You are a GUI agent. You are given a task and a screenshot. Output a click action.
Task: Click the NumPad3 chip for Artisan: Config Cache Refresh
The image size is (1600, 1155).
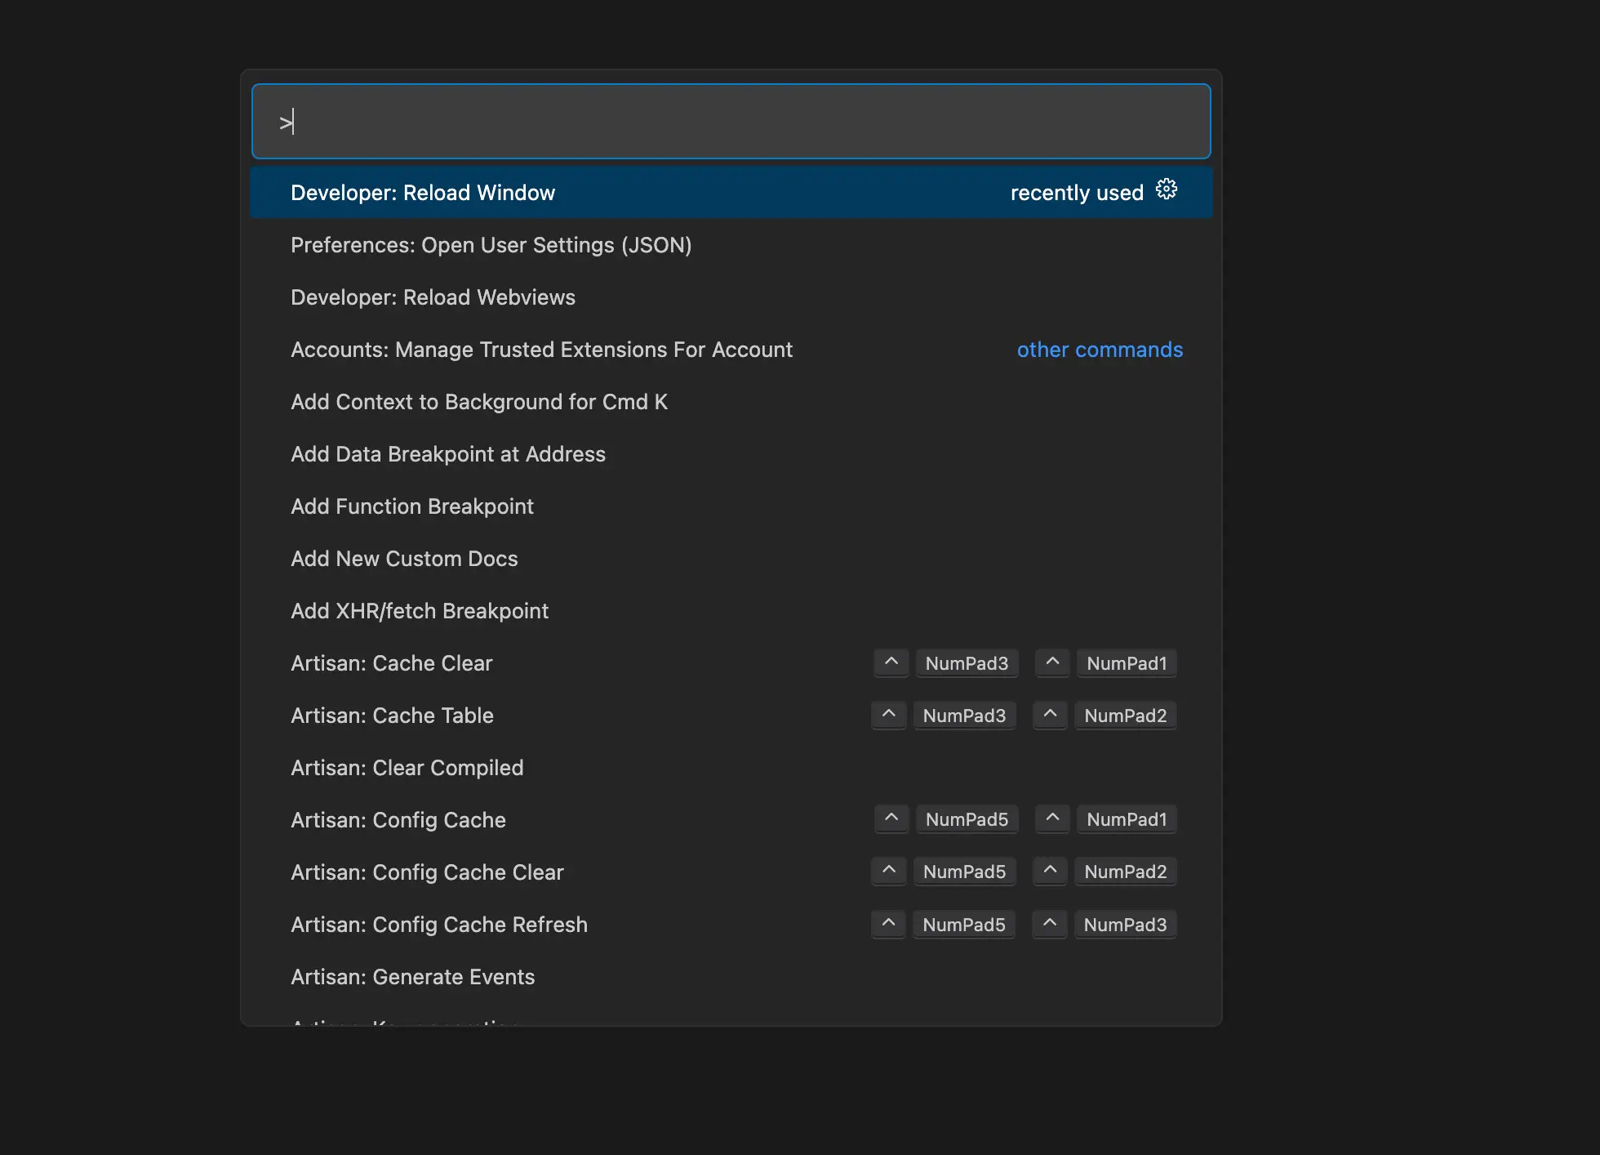click(1126, 924)
